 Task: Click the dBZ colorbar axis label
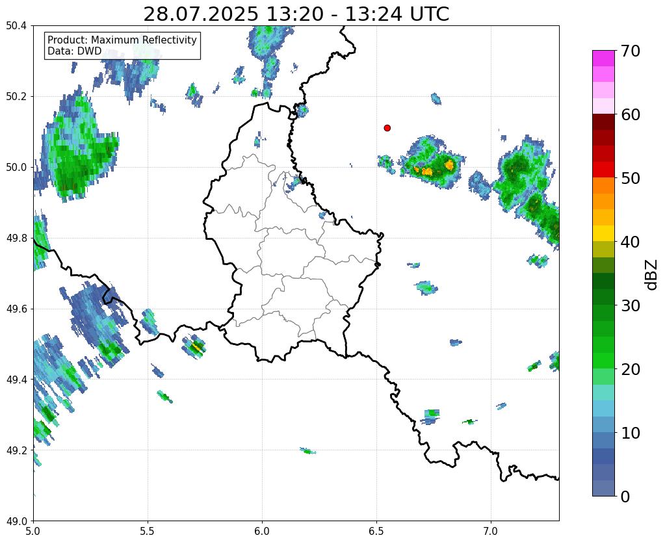coord(651,275)
